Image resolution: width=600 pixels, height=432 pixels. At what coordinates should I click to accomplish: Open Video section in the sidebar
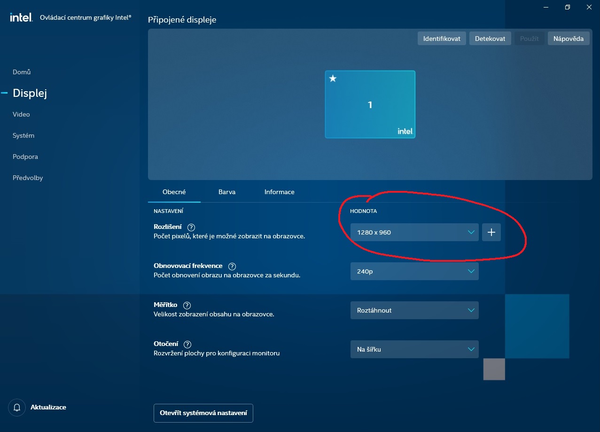[x=21, y=114]
